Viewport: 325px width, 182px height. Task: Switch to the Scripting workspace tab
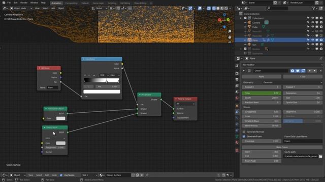(x=112, y=3)
